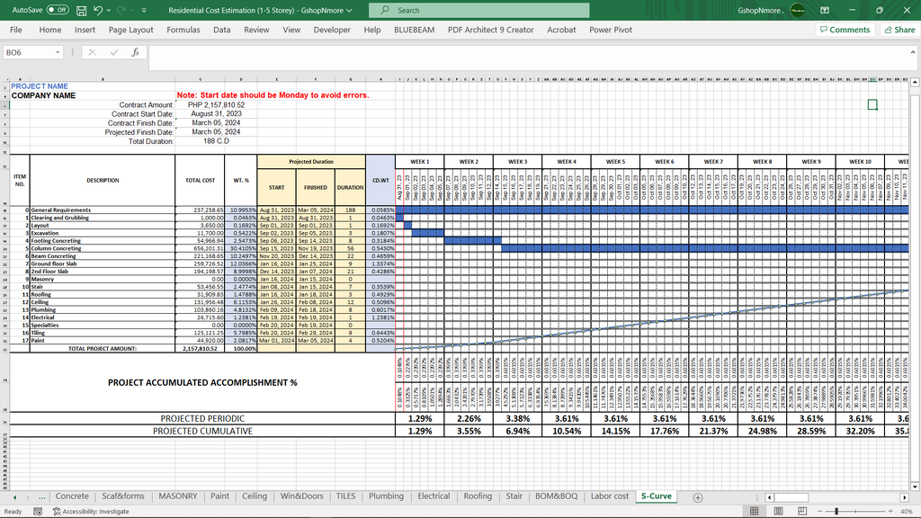Switch to Page Layout view icon
Image resolution: width=921 pixels, height=518 pixels.
point(778,512)
